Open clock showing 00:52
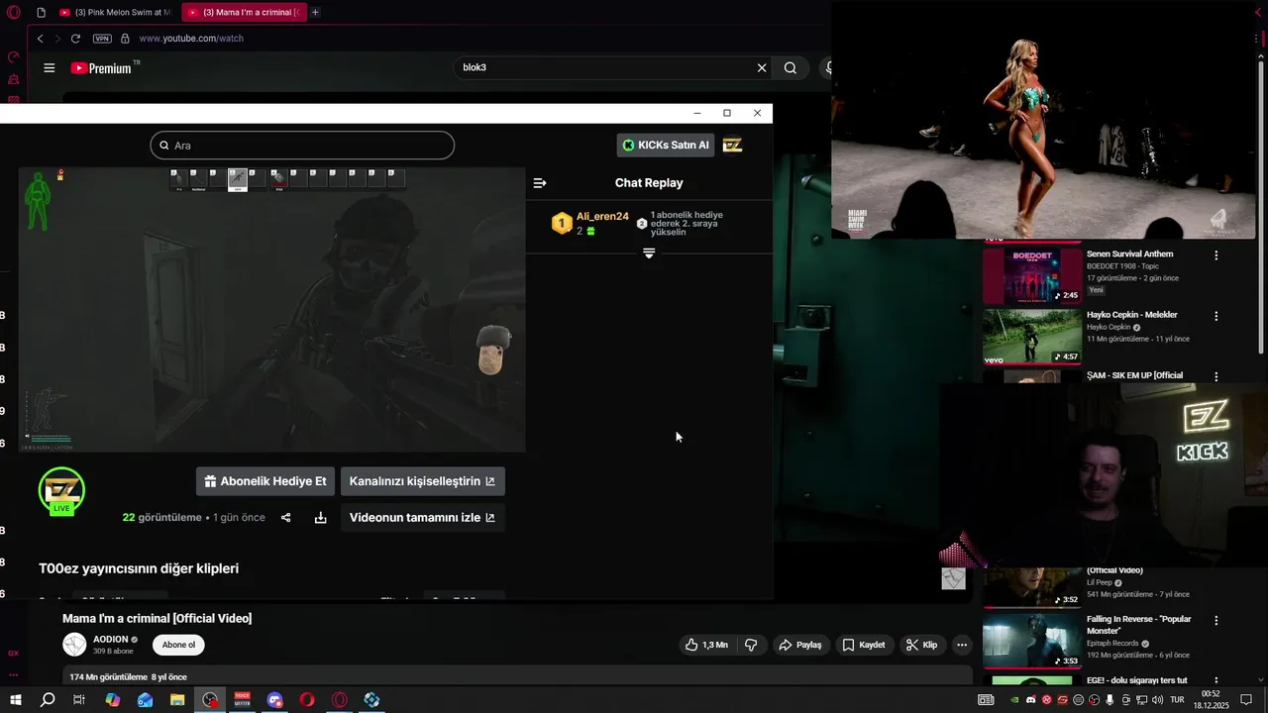 [1211, 700]
